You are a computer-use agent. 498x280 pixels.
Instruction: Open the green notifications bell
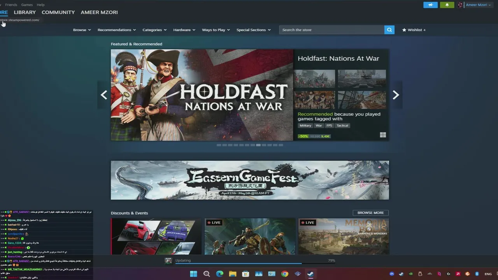coord(447,5)
